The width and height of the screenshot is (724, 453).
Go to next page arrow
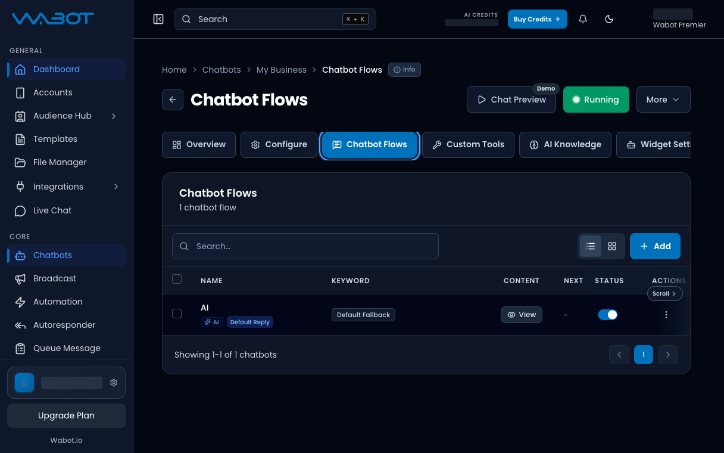point(668,355)
